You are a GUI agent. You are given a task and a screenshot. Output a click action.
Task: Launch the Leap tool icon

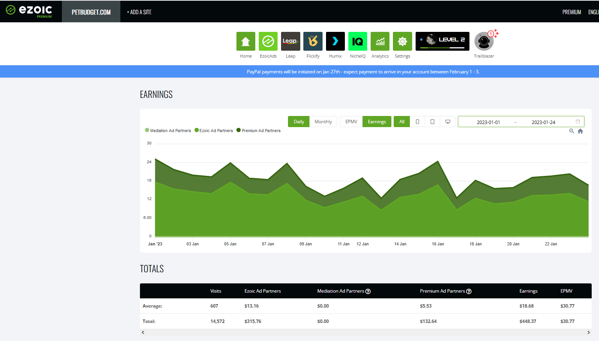(290, 41)
